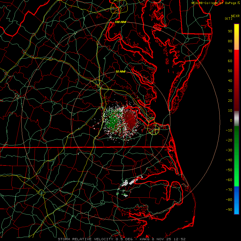Click the storm relative velocity footer caption
The image size is (241, 241).
point(122,239)
